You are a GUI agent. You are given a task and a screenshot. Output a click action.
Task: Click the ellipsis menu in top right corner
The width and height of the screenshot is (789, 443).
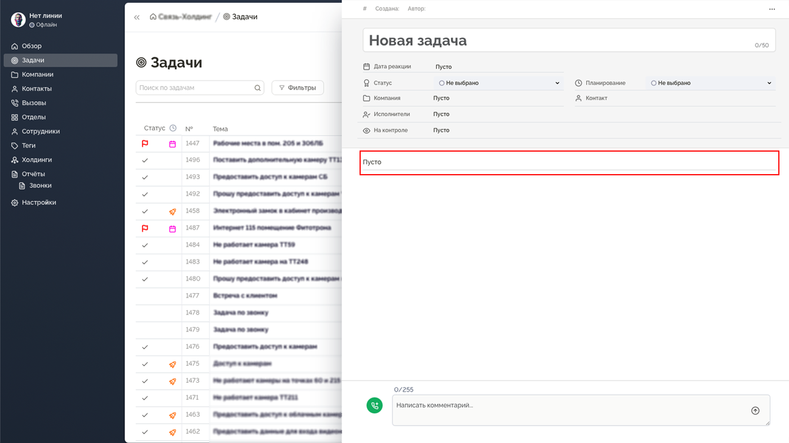tap(772, 8)
